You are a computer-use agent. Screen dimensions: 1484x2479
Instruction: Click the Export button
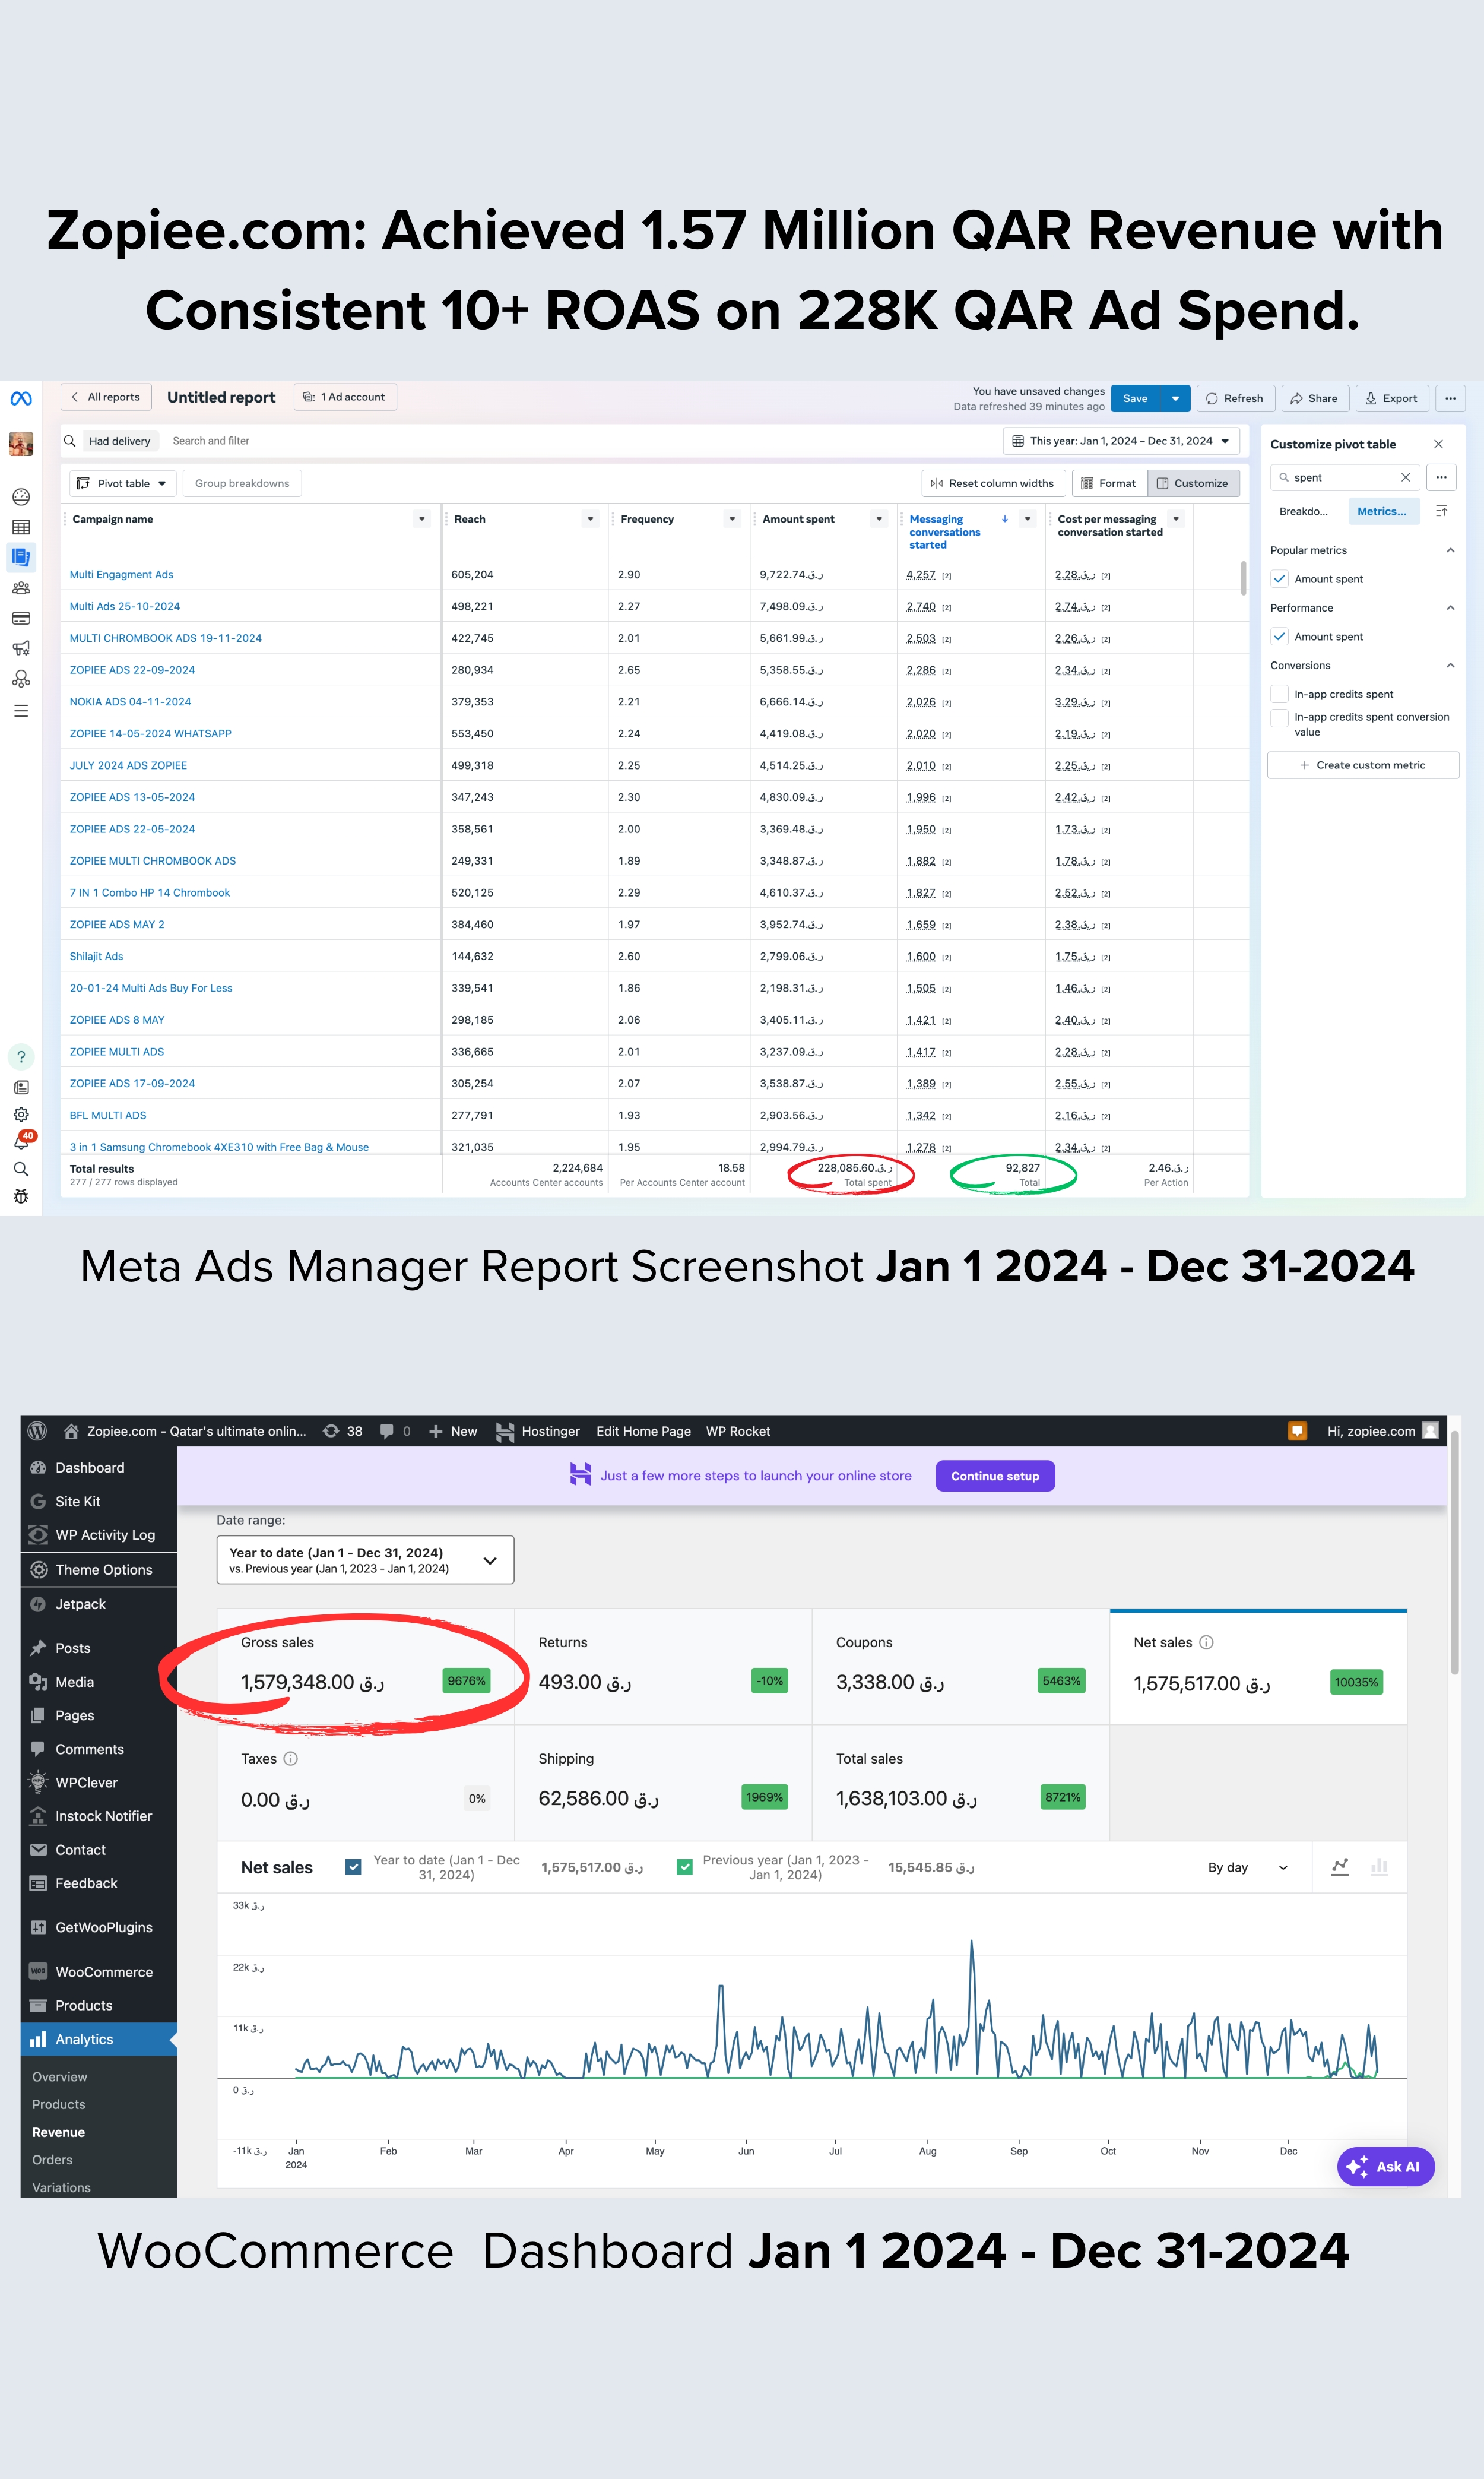pos(1392,398)
